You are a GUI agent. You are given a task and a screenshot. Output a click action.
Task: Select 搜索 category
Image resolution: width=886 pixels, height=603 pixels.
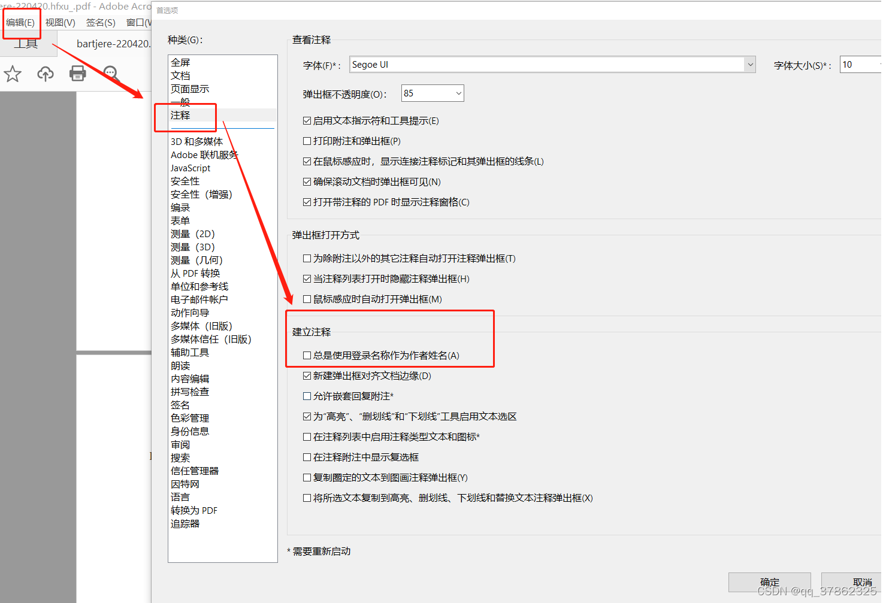pyautogui.click(x=180, y=457)
